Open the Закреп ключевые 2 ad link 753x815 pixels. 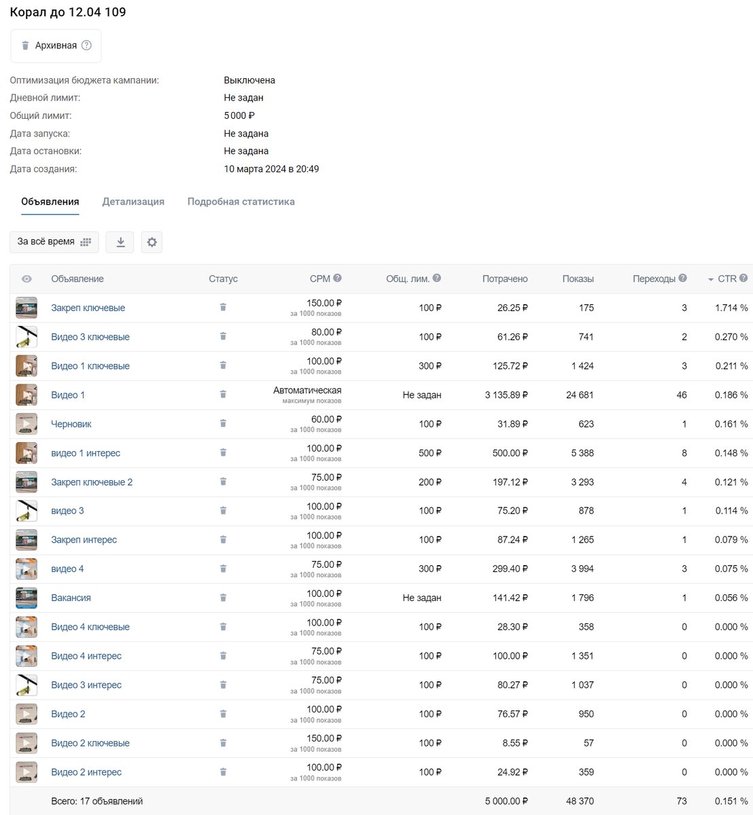coord(92,482)
